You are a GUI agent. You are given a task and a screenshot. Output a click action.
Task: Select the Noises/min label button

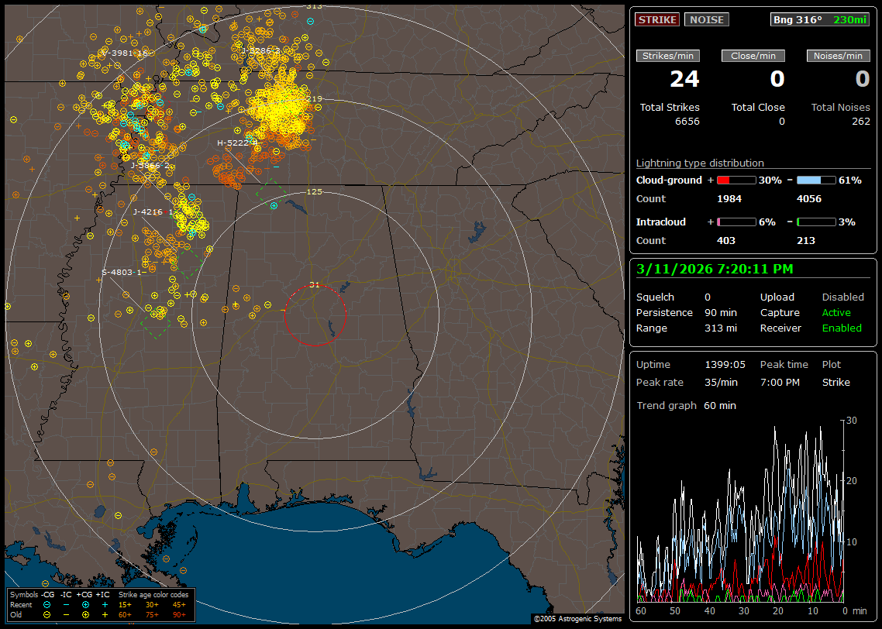(x=839, y=56)
